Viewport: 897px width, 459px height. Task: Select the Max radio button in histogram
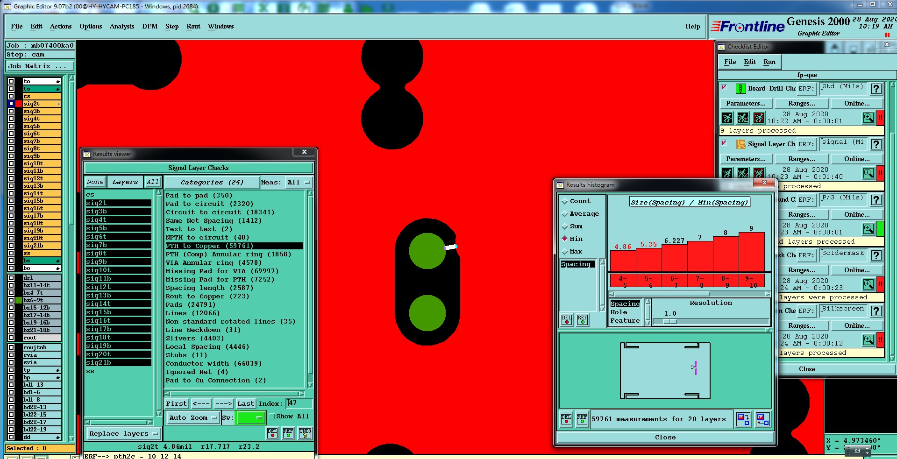(x=565, y=252)
